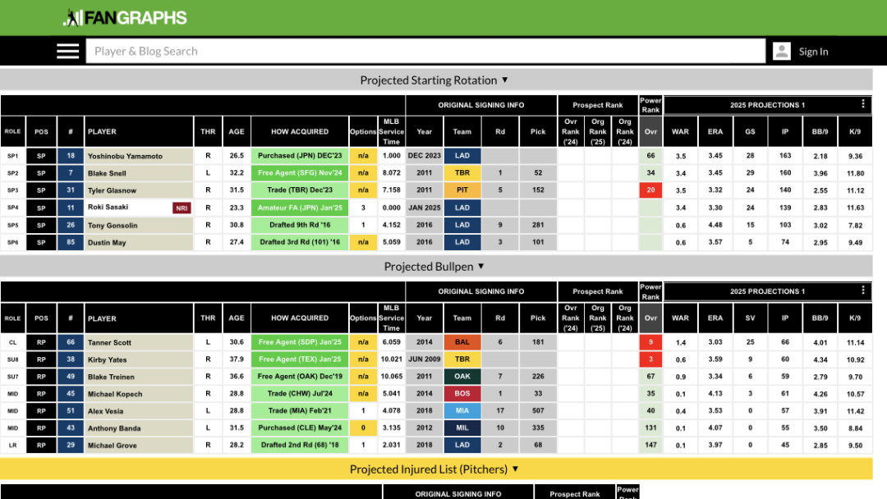Click power rank 9 for Tanner Scott
Image resolution: width=887 pixels, height=499 pixels.
coord(650,342)
